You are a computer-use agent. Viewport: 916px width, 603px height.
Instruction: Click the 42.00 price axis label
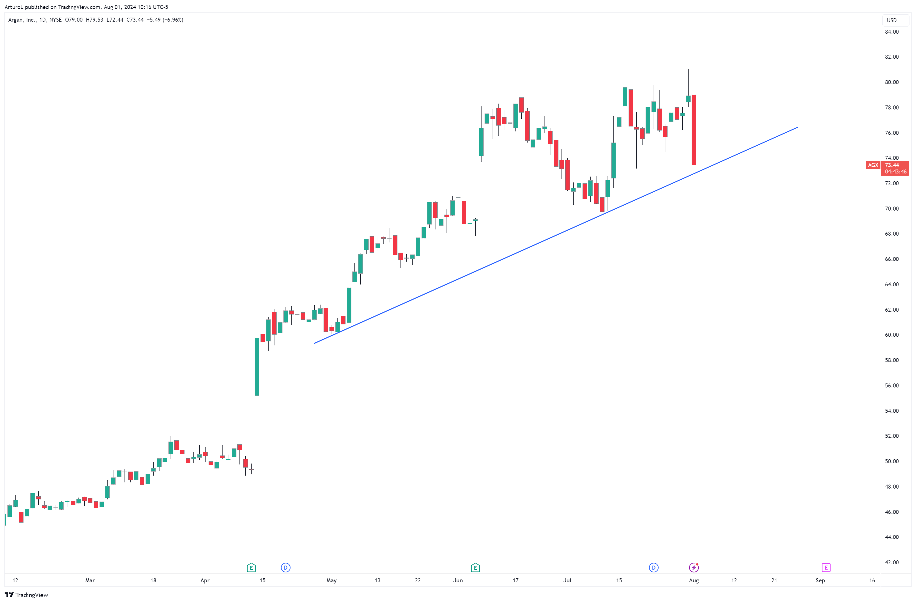coord(892,563)
